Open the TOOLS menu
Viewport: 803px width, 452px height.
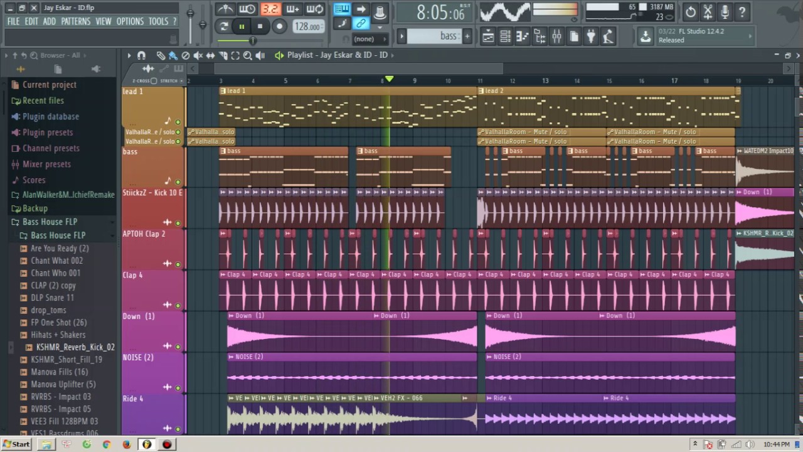158,21
